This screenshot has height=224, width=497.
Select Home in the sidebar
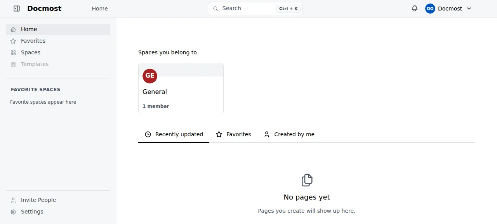(x=58, y=30)
